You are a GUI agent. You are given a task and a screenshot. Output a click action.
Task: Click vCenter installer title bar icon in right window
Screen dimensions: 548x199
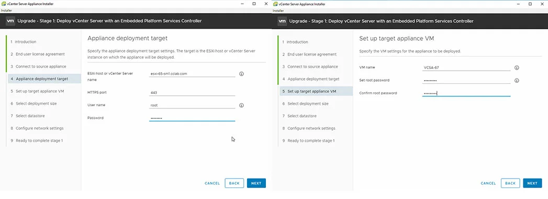[275, 4]
